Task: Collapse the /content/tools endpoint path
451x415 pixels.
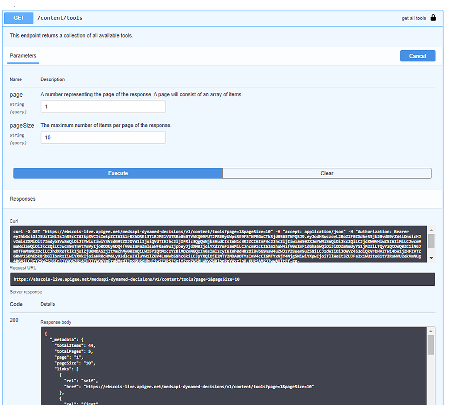Action: tap(60, 18)
